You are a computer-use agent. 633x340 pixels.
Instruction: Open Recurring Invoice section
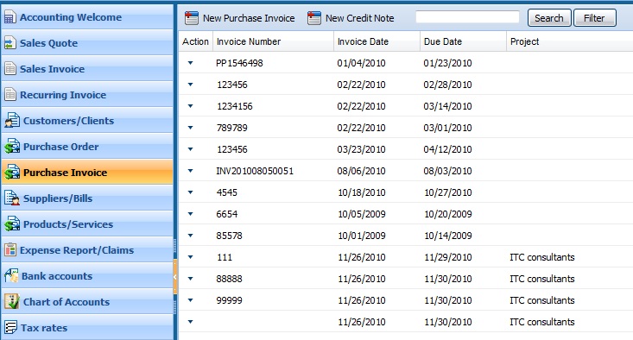pyautogui.click(x=87, y=95)
